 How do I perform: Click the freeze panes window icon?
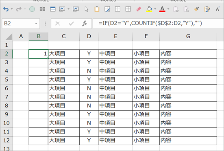tap(53, 9)
